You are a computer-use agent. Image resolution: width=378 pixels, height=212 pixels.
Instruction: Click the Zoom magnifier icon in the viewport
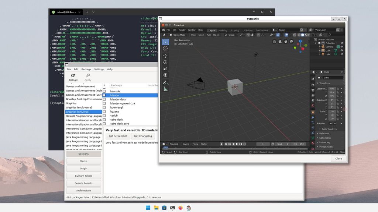point(291,41)
